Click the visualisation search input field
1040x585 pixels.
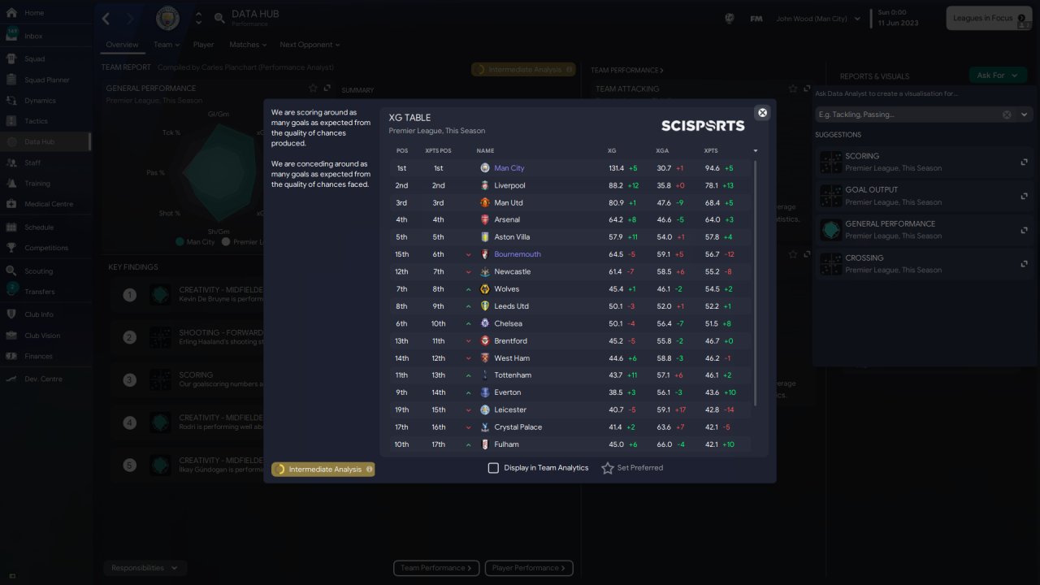point(908,115)
